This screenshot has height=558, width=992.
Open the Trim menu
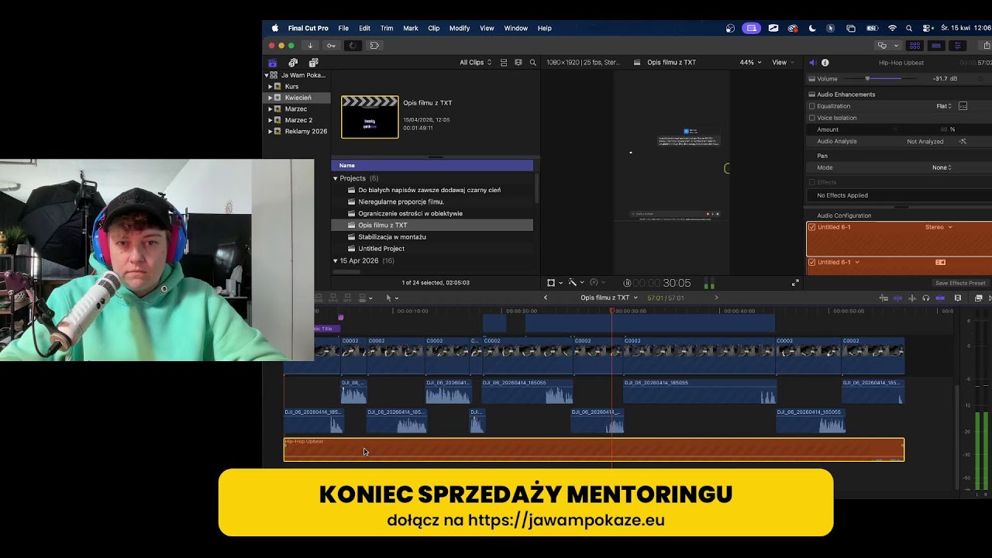pyautogui.click(x=387, y=29)
